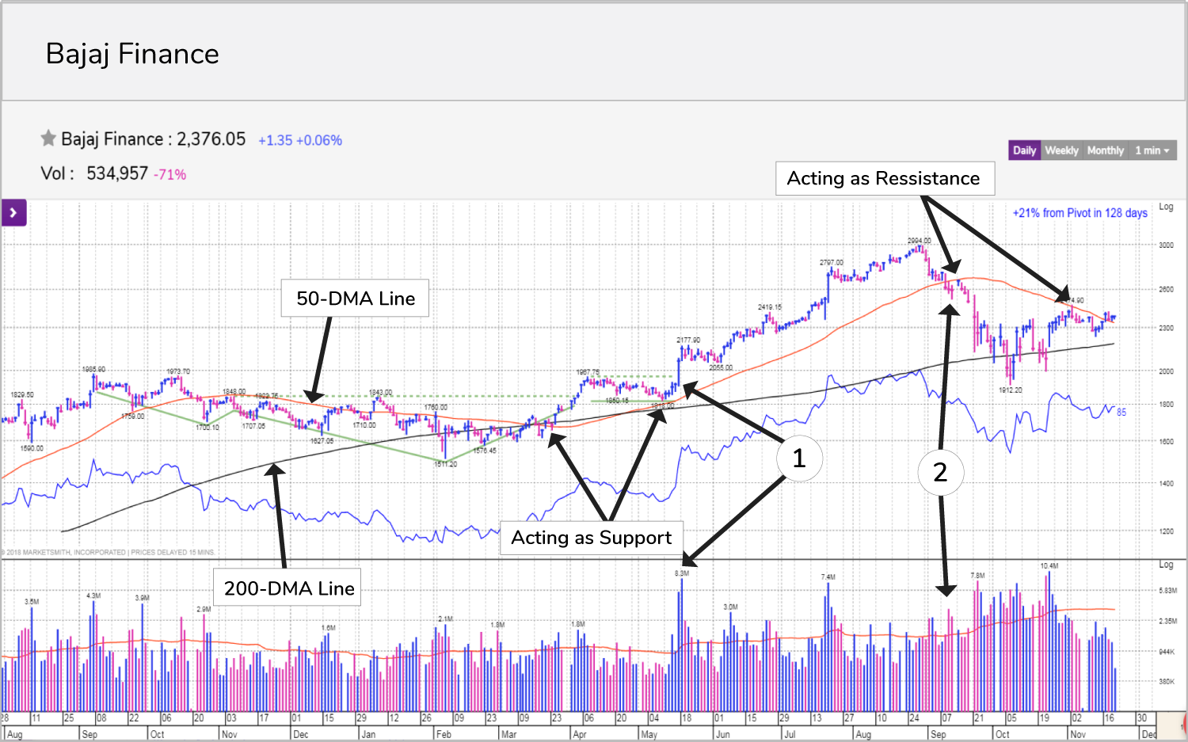
Task: Click the circled number 1 marker
Action: coord(799,458)
